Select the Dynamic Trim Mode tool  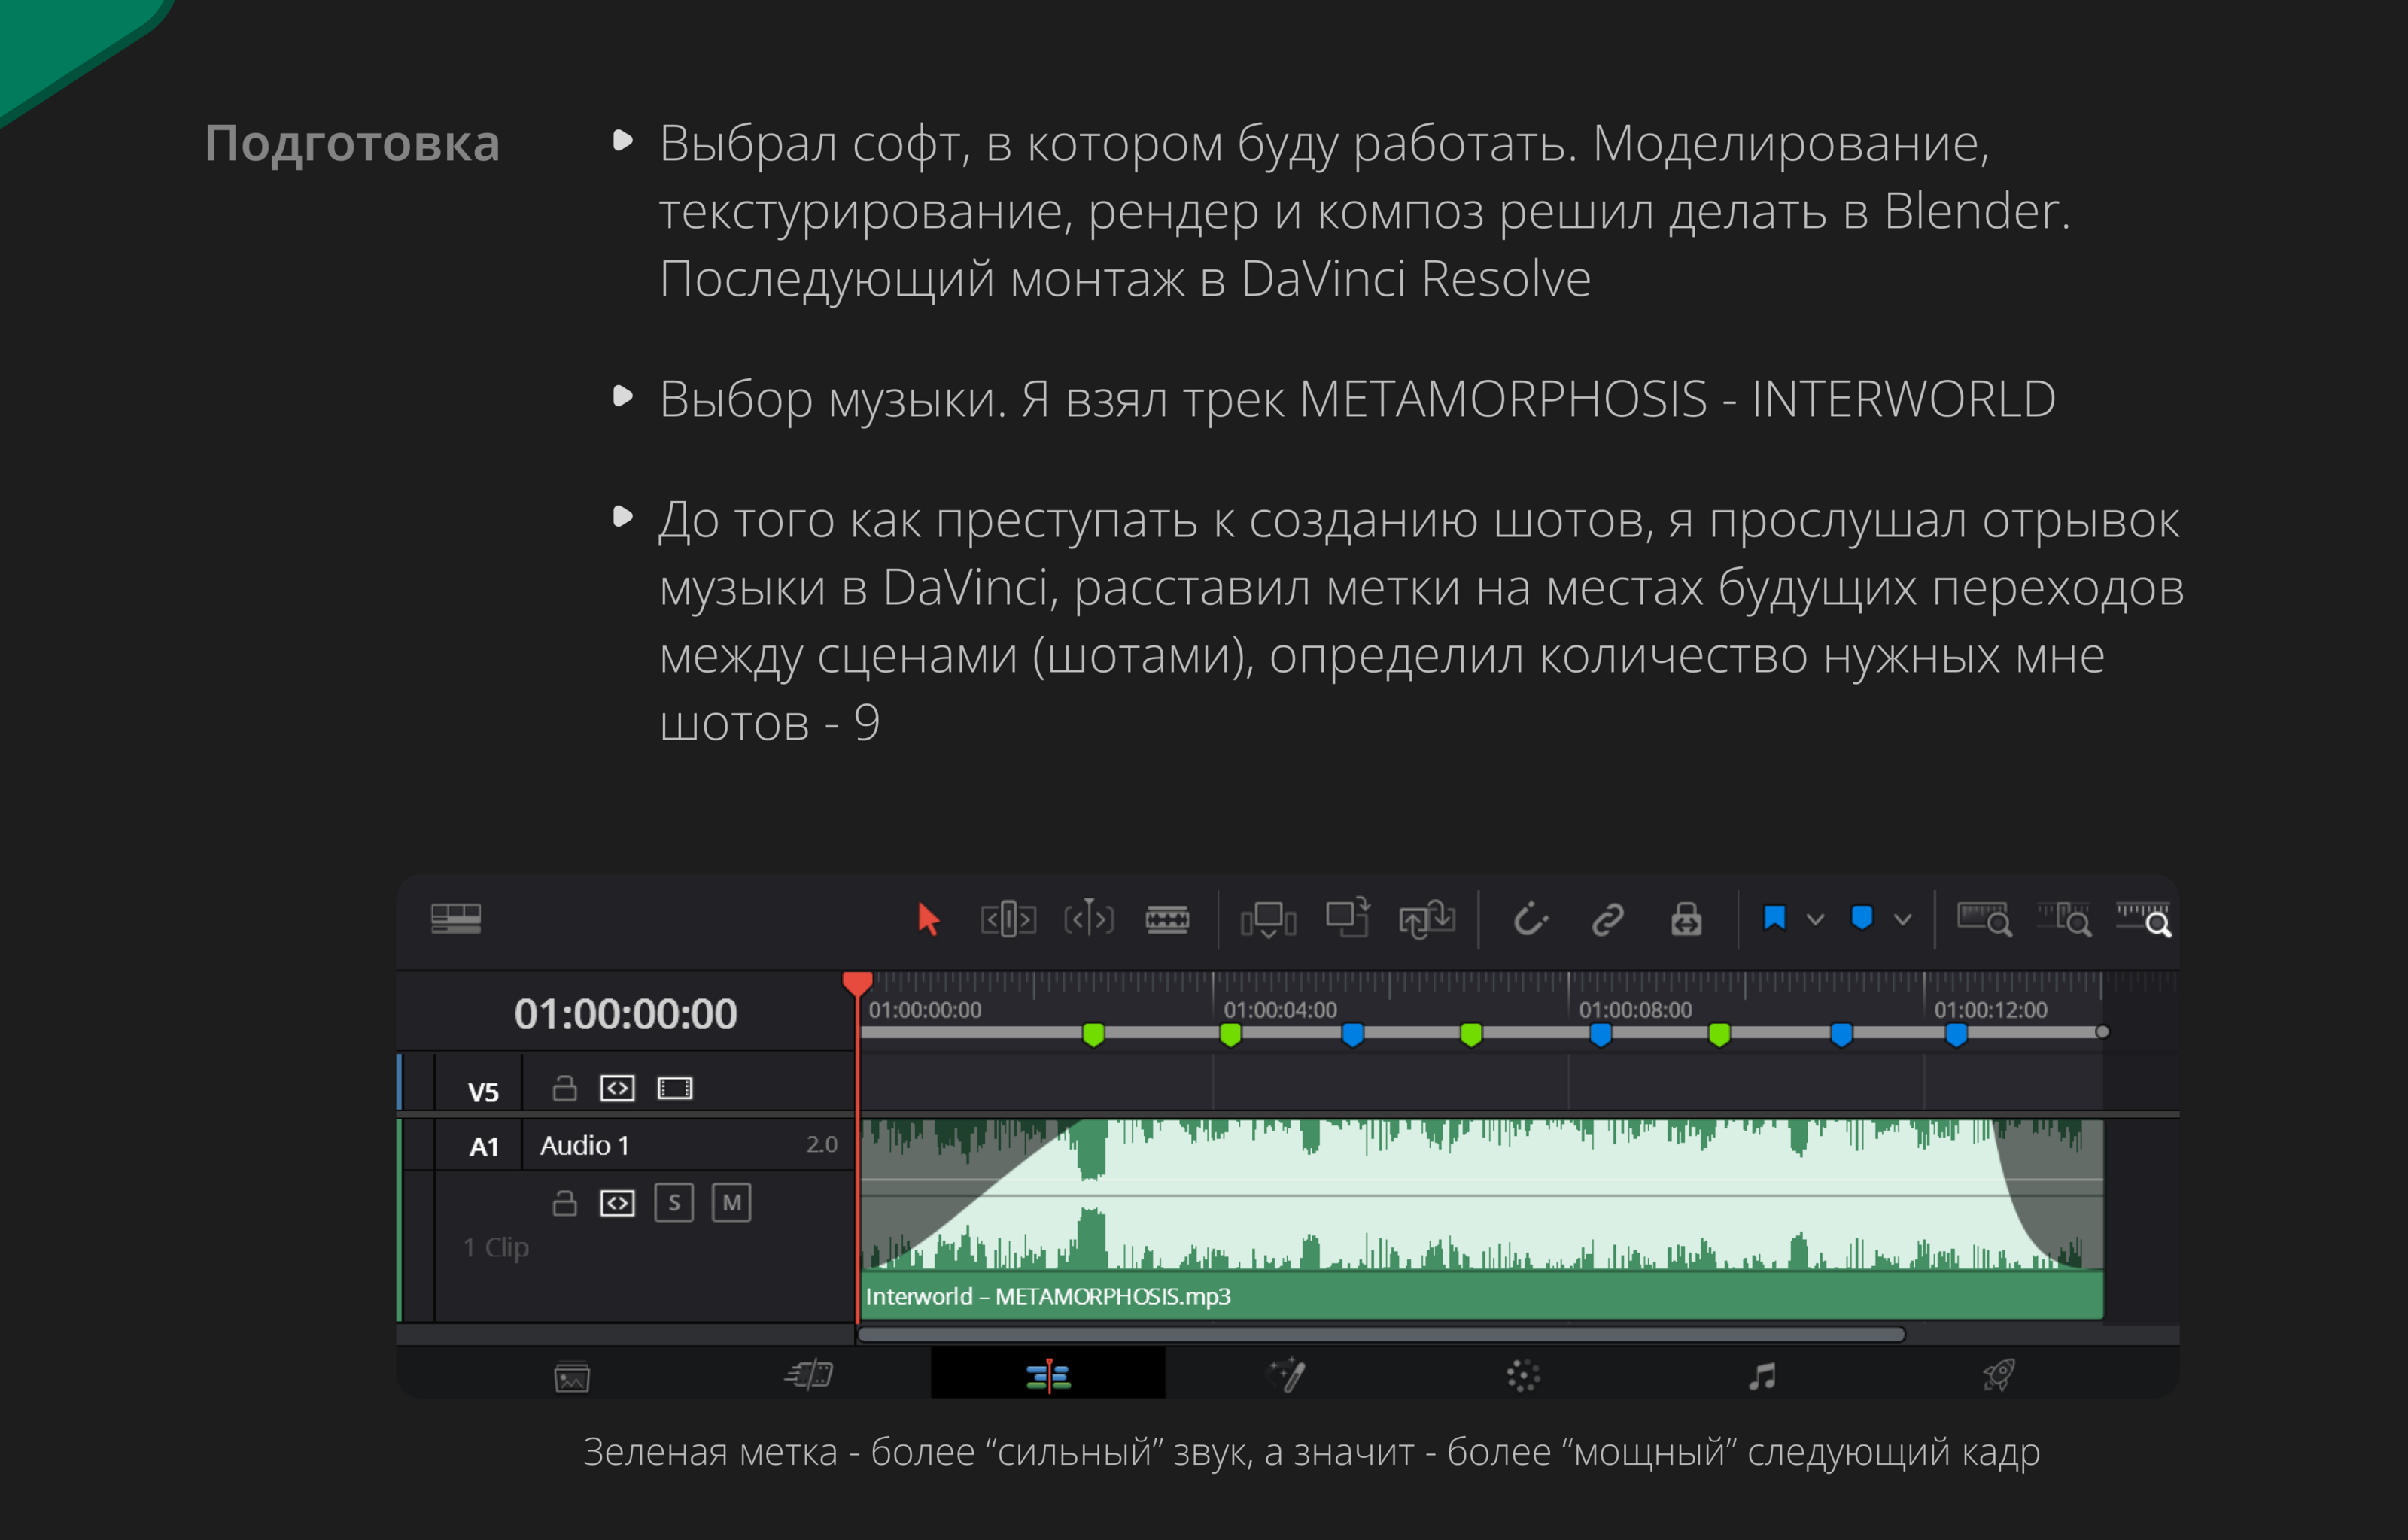(1088, 919)
